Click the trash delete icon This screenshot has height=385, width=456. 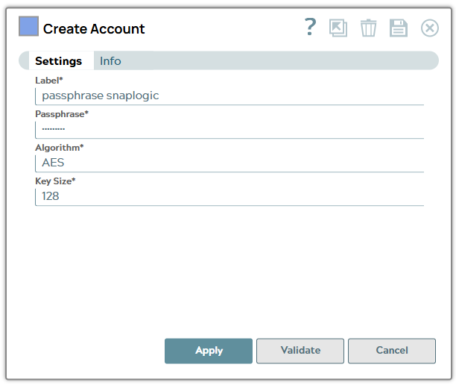click(x=368, y=28)
